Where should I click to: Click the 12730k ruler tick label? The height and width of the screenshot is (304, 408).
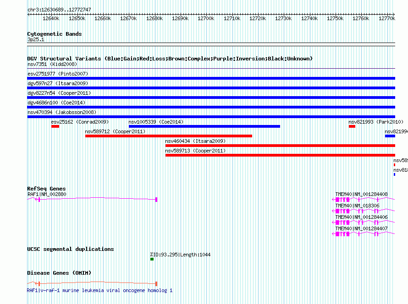click(283, 18)
